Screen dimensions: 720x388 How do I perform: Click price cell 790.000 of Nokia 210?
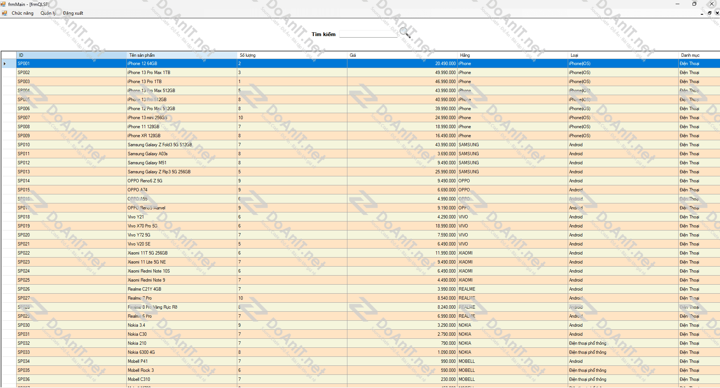pyautogui.click(x=402, y=343)
